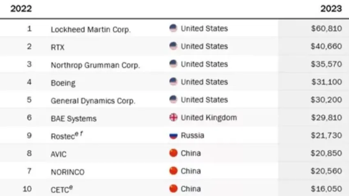This screenshot has height=196, width=349.
Task: Click the $60,810 revenue value
Action: coord(326,29)
